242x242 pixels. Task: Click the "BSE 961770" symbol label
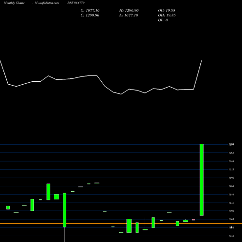pyautogui.click(x=76, y=3)
